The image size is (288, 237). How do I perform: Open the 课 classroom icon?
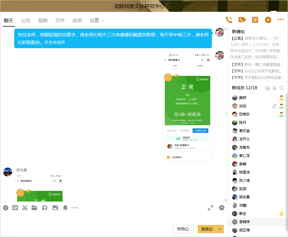point(255,20)
